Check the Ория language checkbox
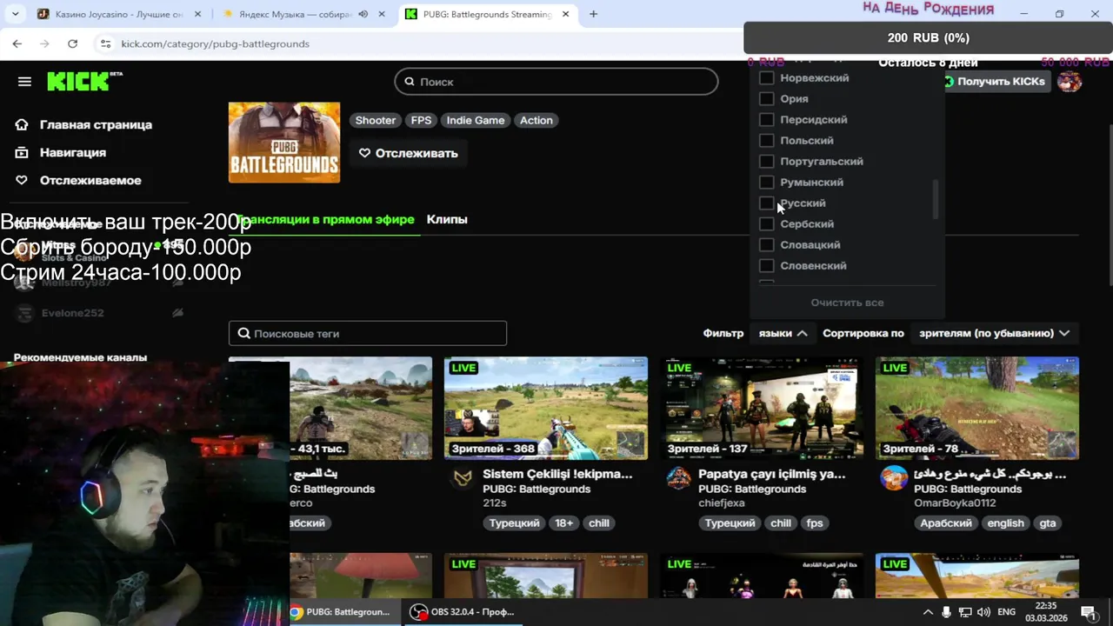This screenshot has width=1113, height=626. pos(766,99)
